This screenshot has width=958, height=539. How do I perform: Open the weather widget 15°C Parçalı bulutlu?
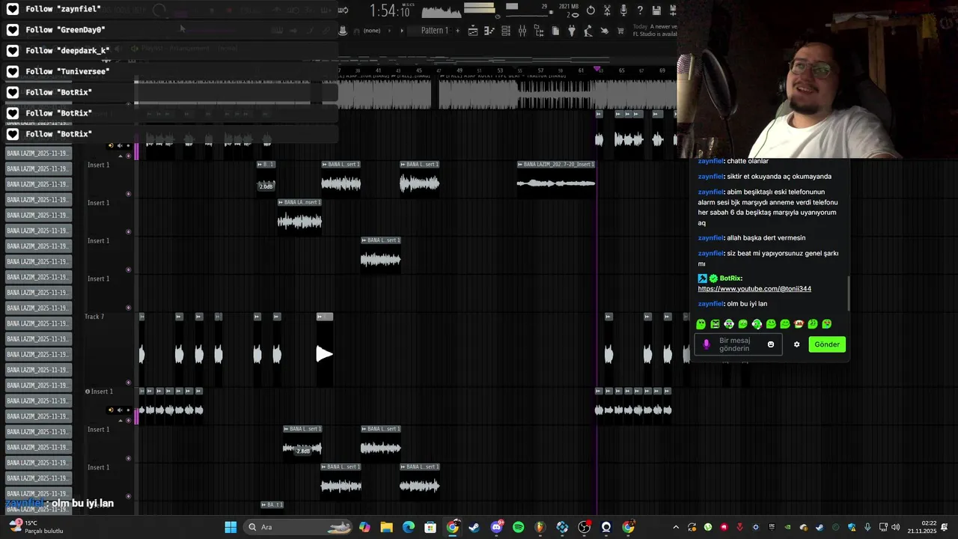[35, 527]
